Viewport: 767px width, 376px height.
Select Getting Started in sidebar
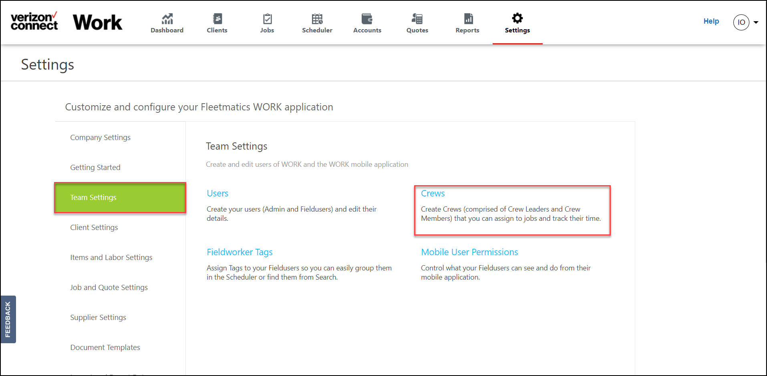(95, 167)
